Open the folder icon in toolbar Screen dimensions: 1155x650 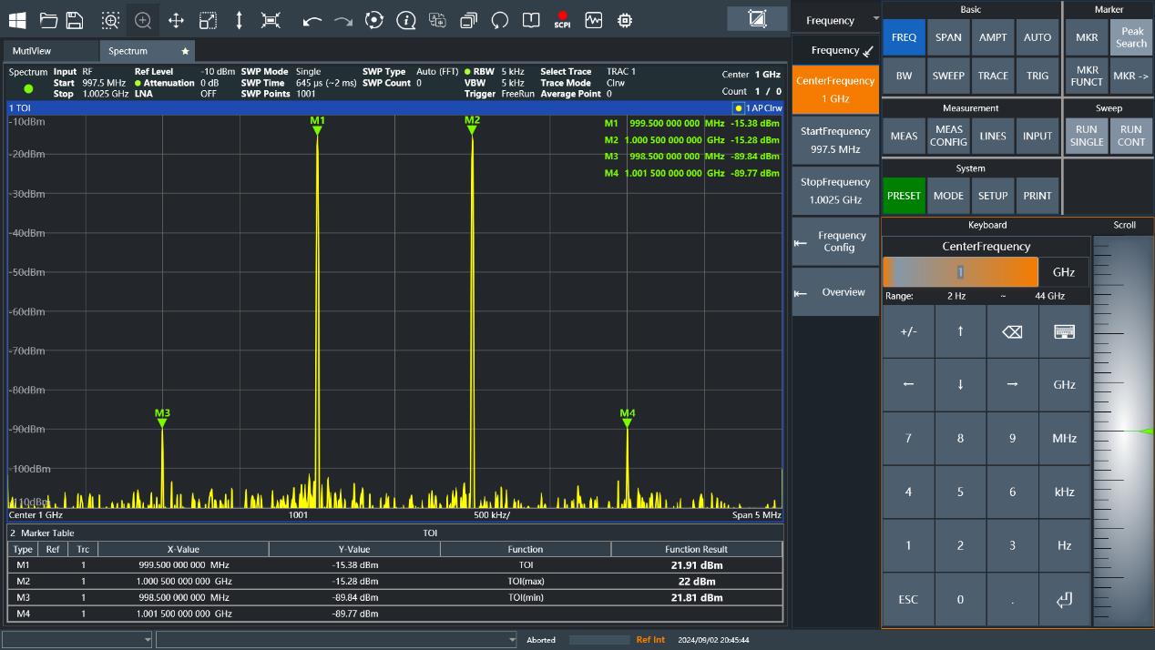[48, 20]
